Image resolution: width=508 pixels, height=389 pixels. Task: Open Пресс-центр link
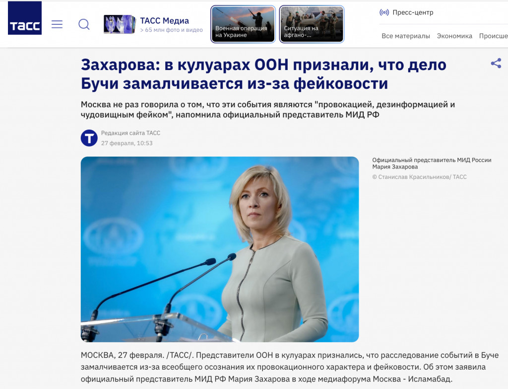[x=413, y=12]
